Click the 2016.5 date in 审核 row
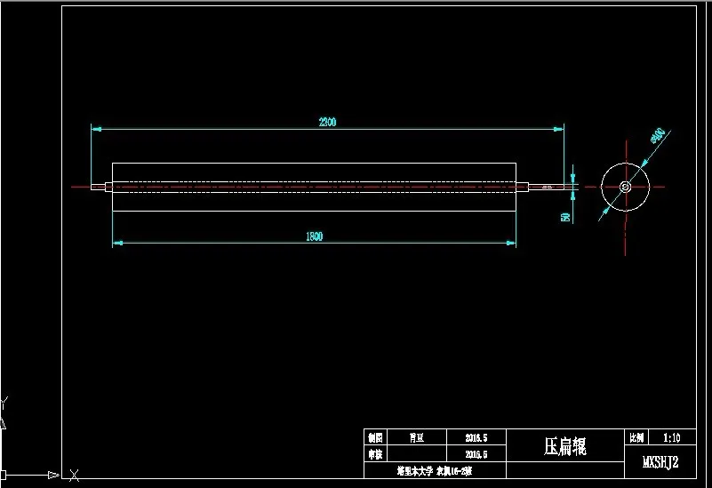 [476, 454]
